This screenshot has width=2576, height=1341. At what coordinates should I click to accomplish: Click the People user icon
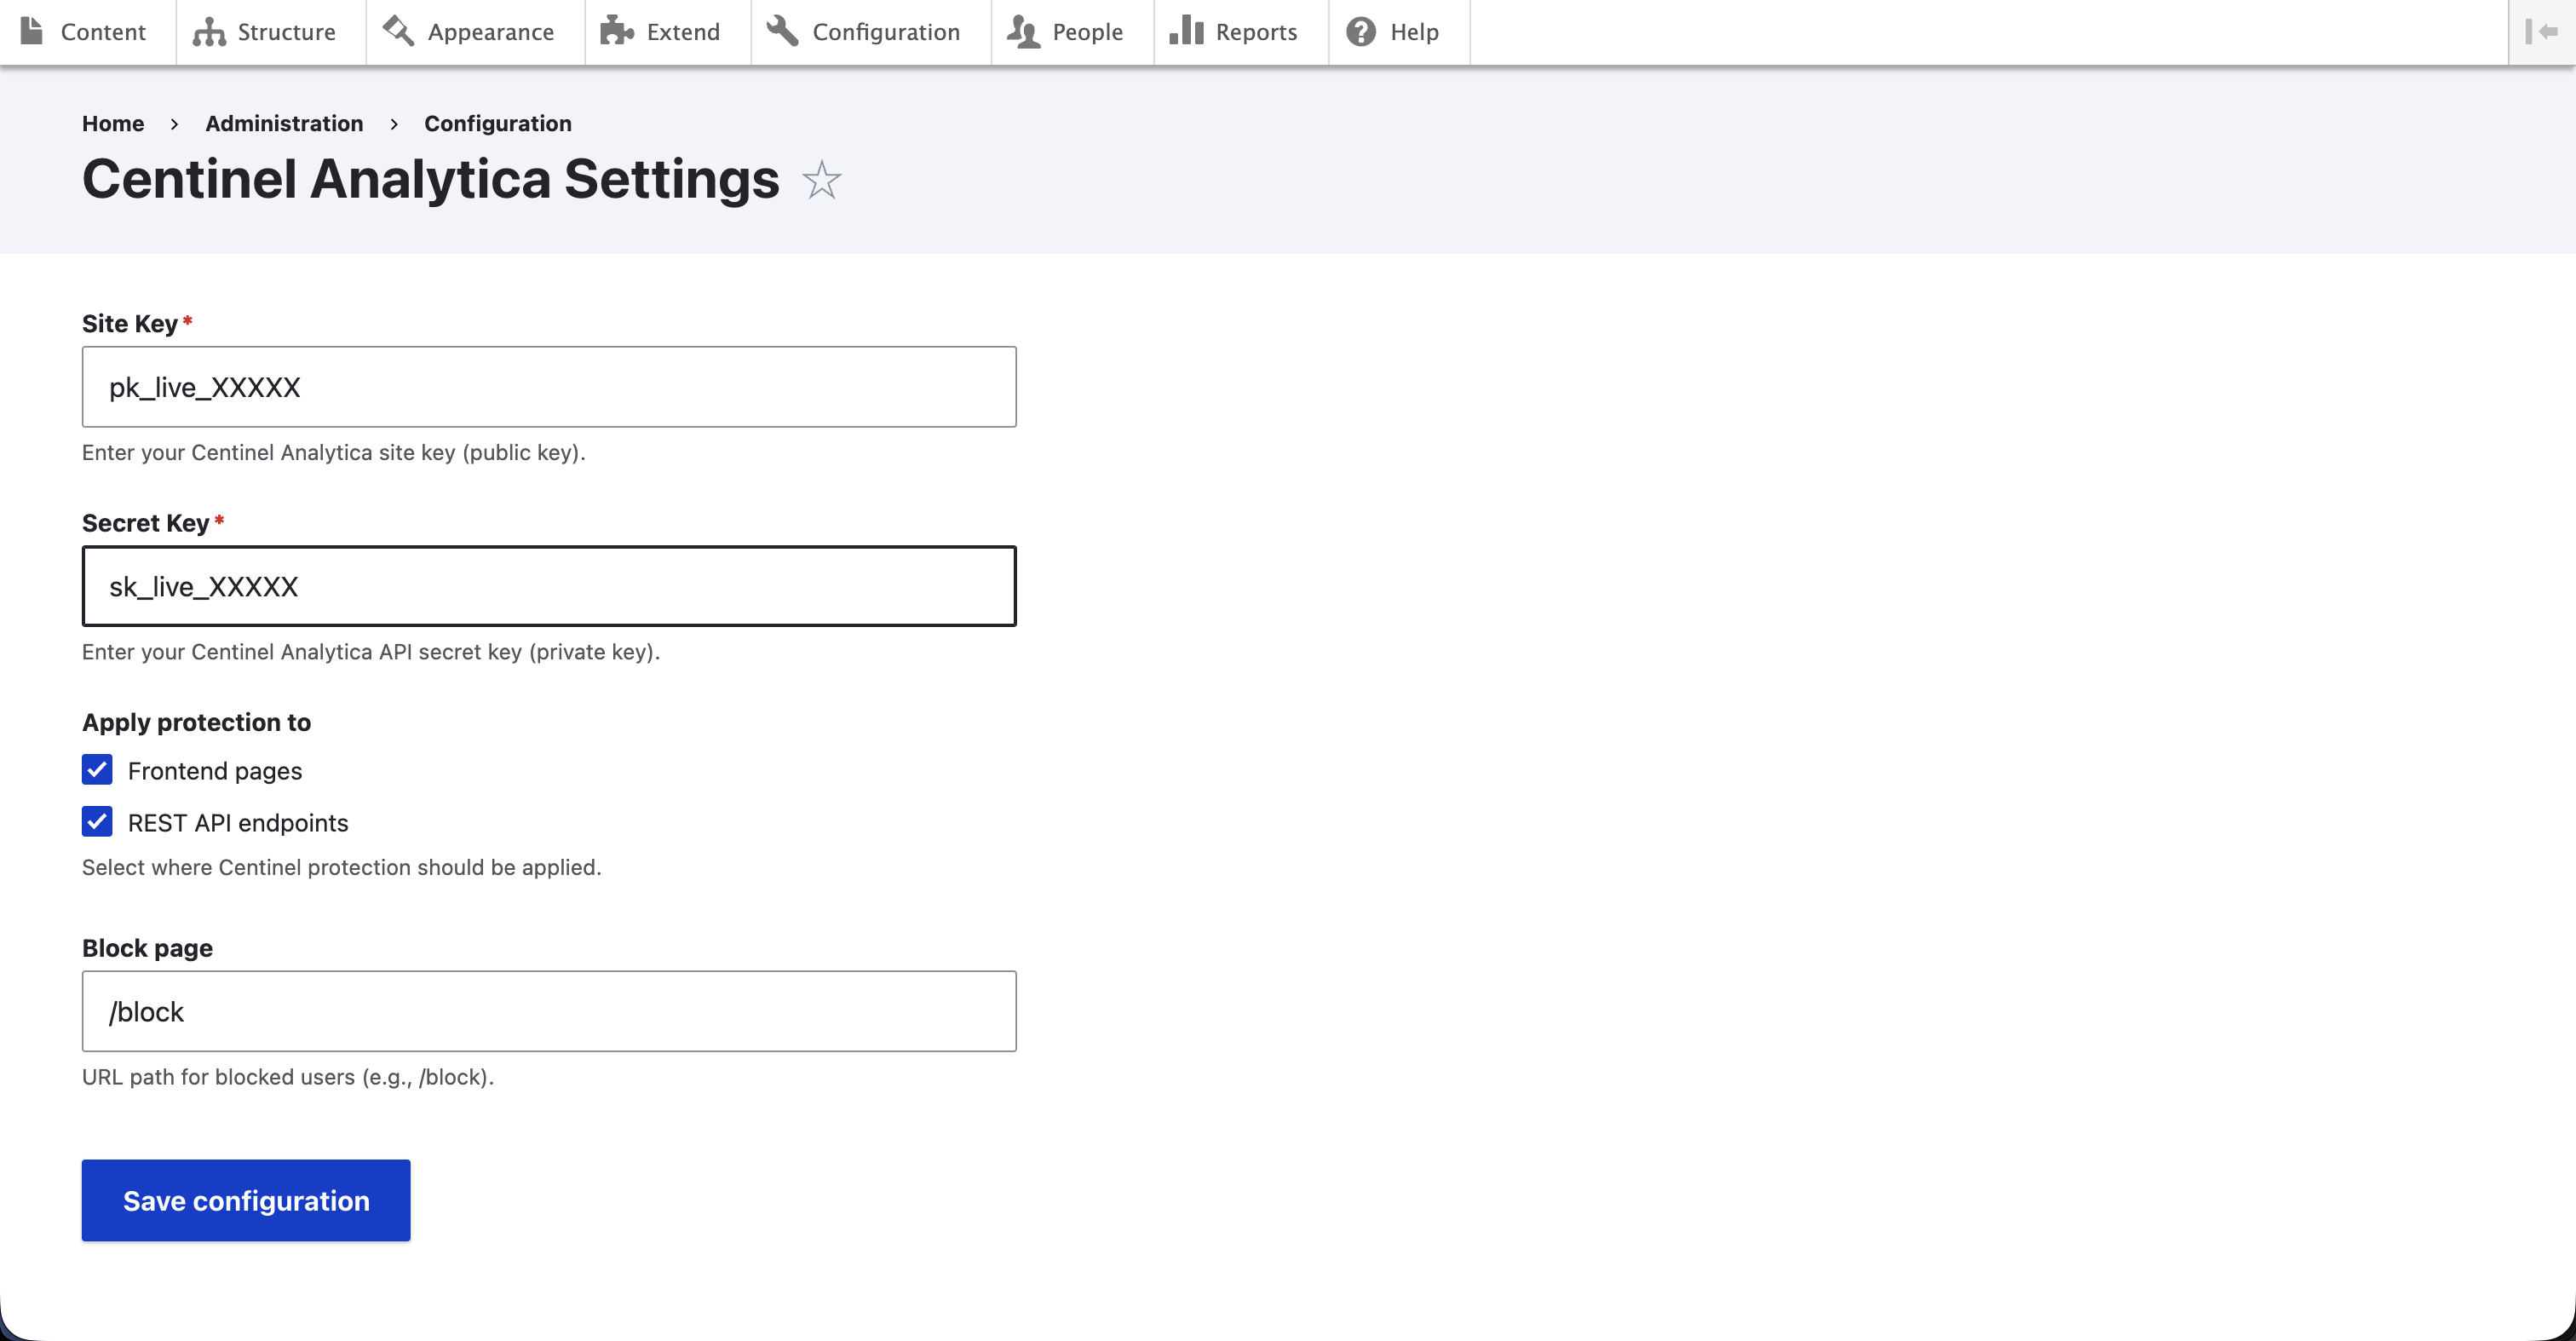pyautogui.click(x=1023, y=32)
